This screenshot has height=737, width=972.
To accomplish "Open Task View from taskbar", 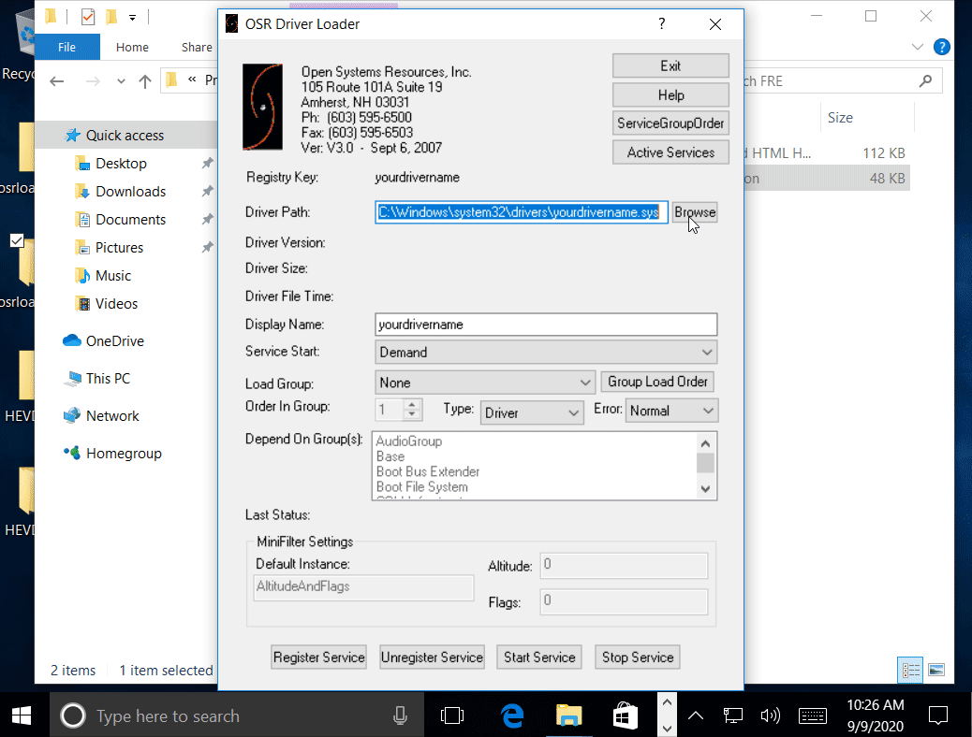I will click(x=452, y=715).
